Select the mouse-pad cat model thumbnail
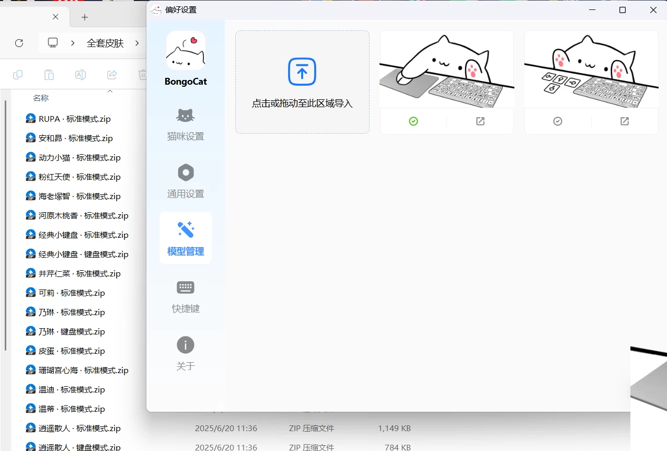 pyautogui.click(x=447, y=69)
